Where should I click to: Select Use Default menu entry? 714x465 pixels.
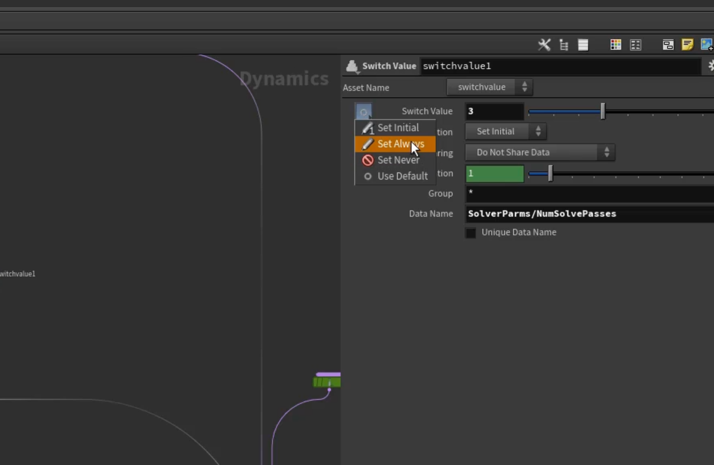(x=395, y=176)
